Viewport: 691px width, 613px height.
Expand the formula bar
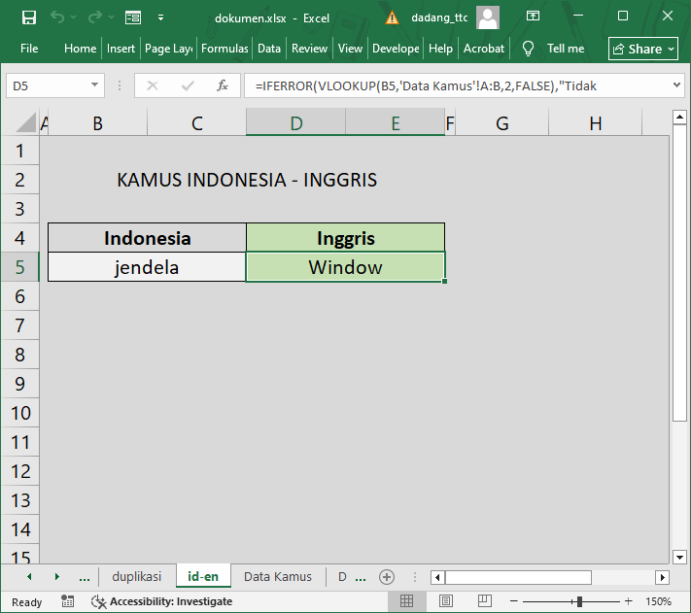tap(676, 85)
